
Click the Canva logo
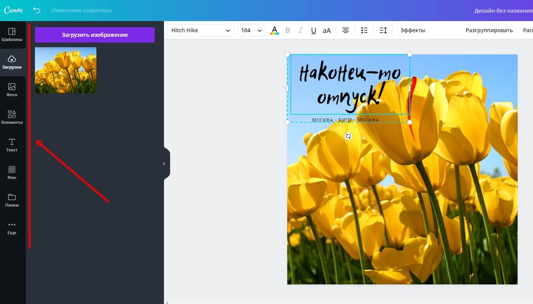pos(13,10)
